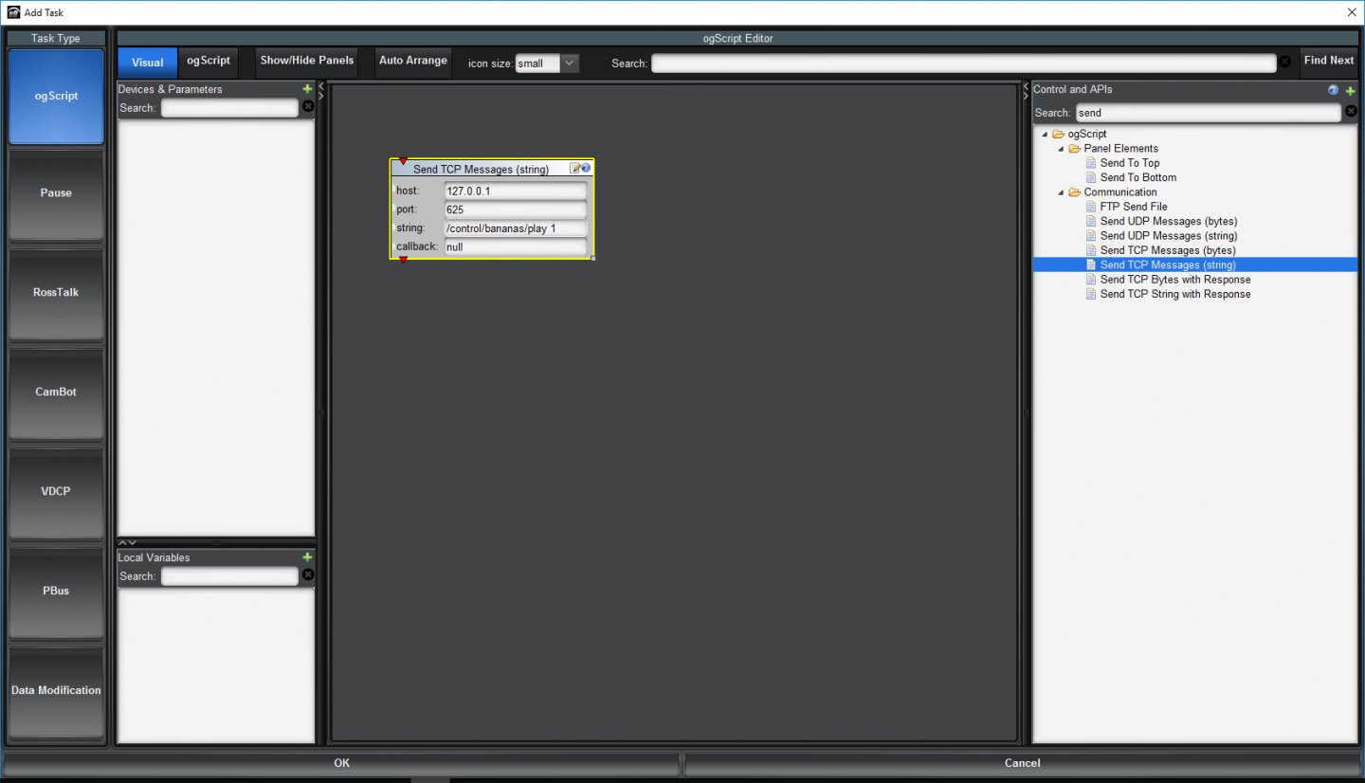Clear the top toolbar Search field
The height and width of the screenshot is (783, 1365).
click(x=1285, y=63)
